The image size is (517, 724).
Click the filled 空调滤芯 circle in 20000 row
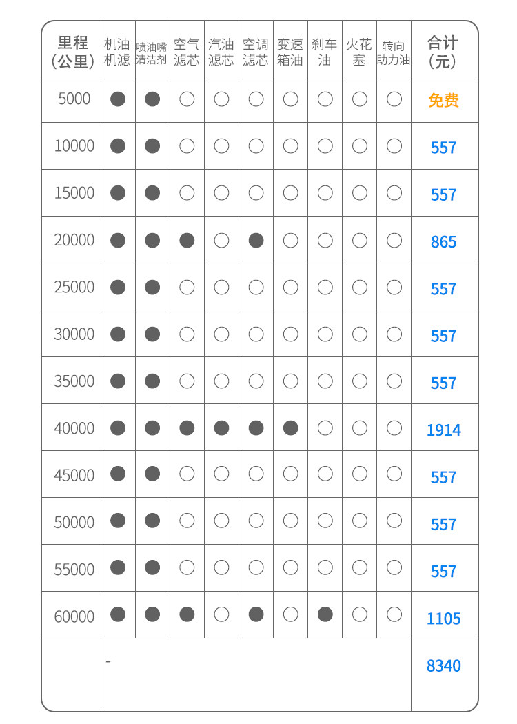tap(256, 240)
